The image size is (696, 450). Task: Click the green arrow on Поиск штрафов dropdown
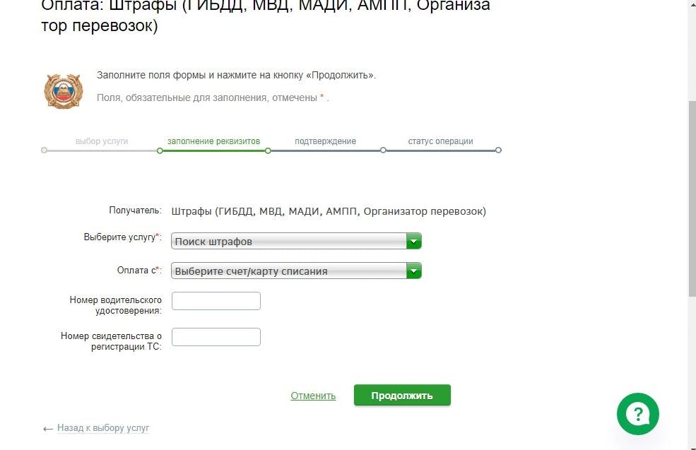pos(413,242)
